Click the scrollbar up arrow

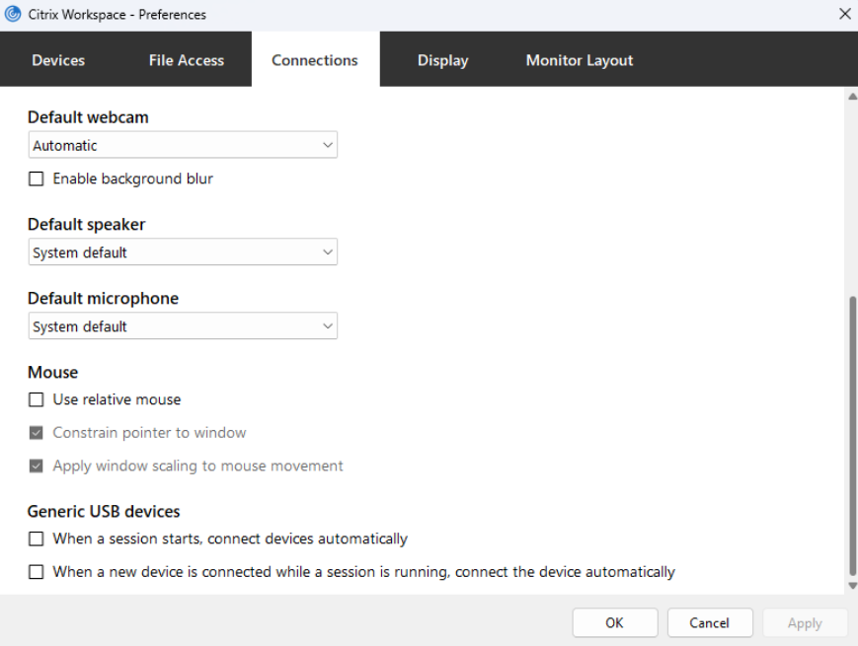(x=852, y=97)
